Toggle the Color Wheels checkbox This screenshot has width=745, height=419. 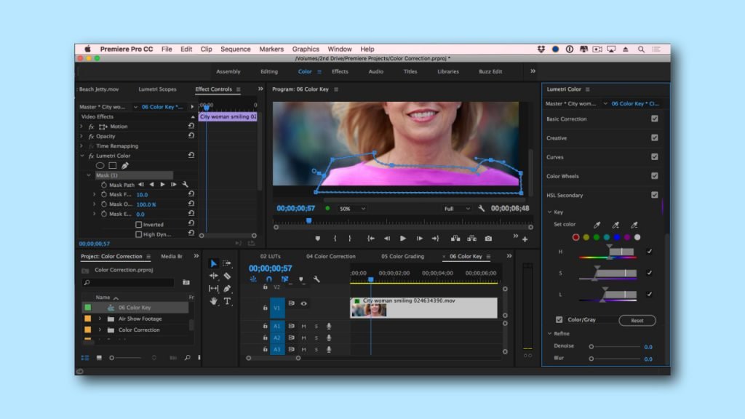click(655, 176)
